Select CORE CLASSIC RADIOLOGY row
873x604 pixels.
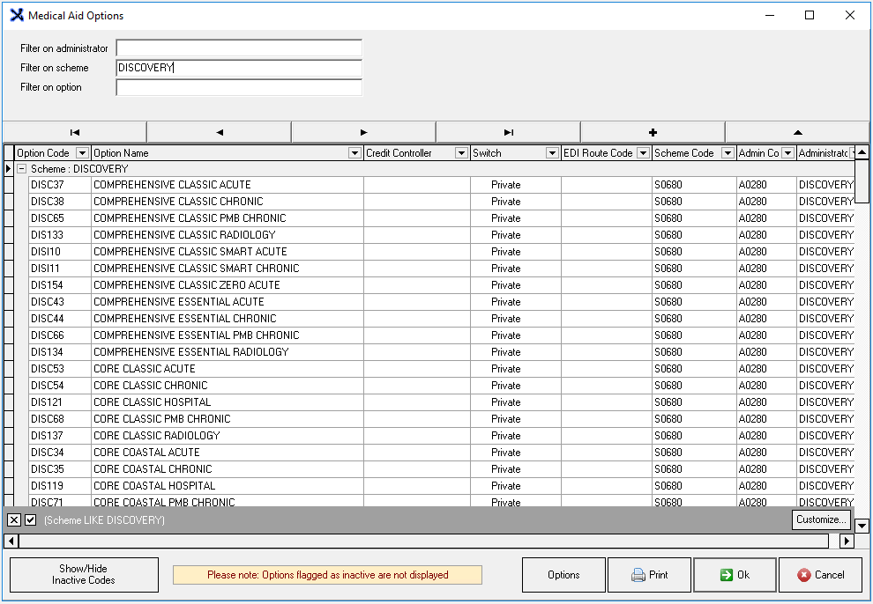click(x=441, y=435)
